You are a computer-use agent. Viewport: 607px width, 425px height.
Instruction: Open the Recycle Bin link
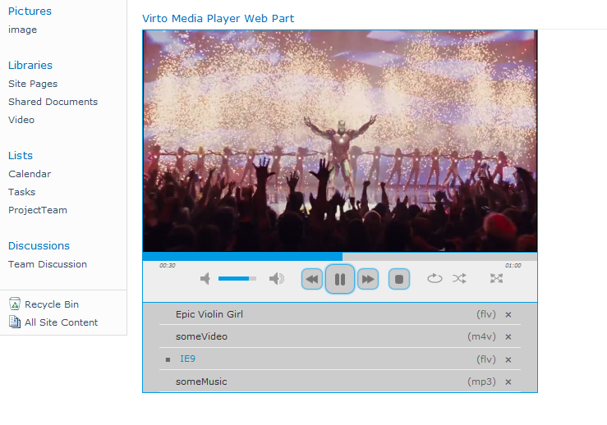click(52, 304)
